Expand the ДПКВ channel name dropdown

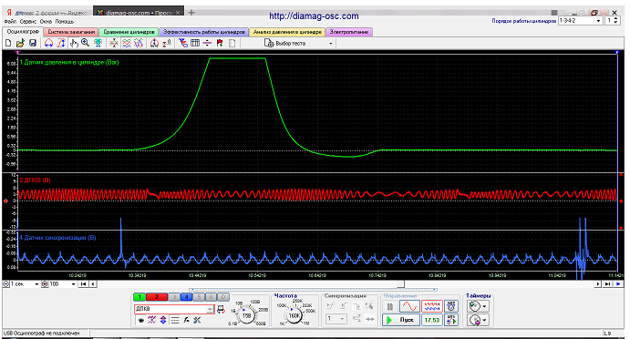[210, 309]
